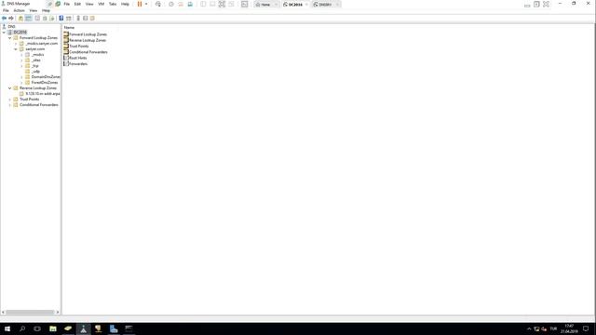
Task: Click the VMware snapshot clock icon
Action: 171,4
